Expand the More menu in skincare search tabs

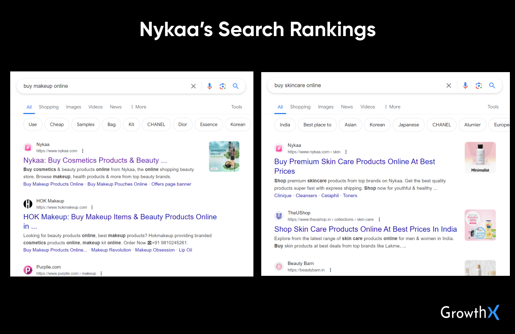[x=392, y=107]
